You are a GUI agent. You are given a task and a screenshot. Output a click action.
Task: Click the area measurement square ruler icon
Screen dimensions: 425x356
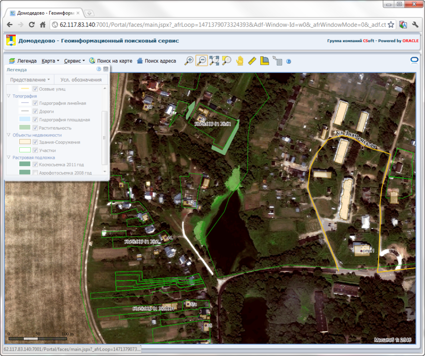265,61
